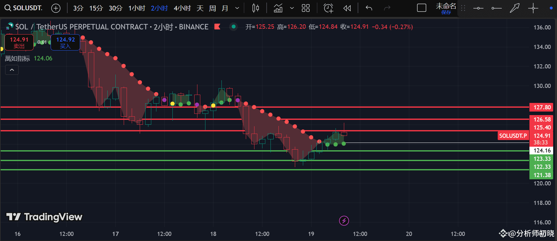This screenshot has height=241, width=557.
Task: Click the 开=125.25 open value
Action: (x=260, y=27)
